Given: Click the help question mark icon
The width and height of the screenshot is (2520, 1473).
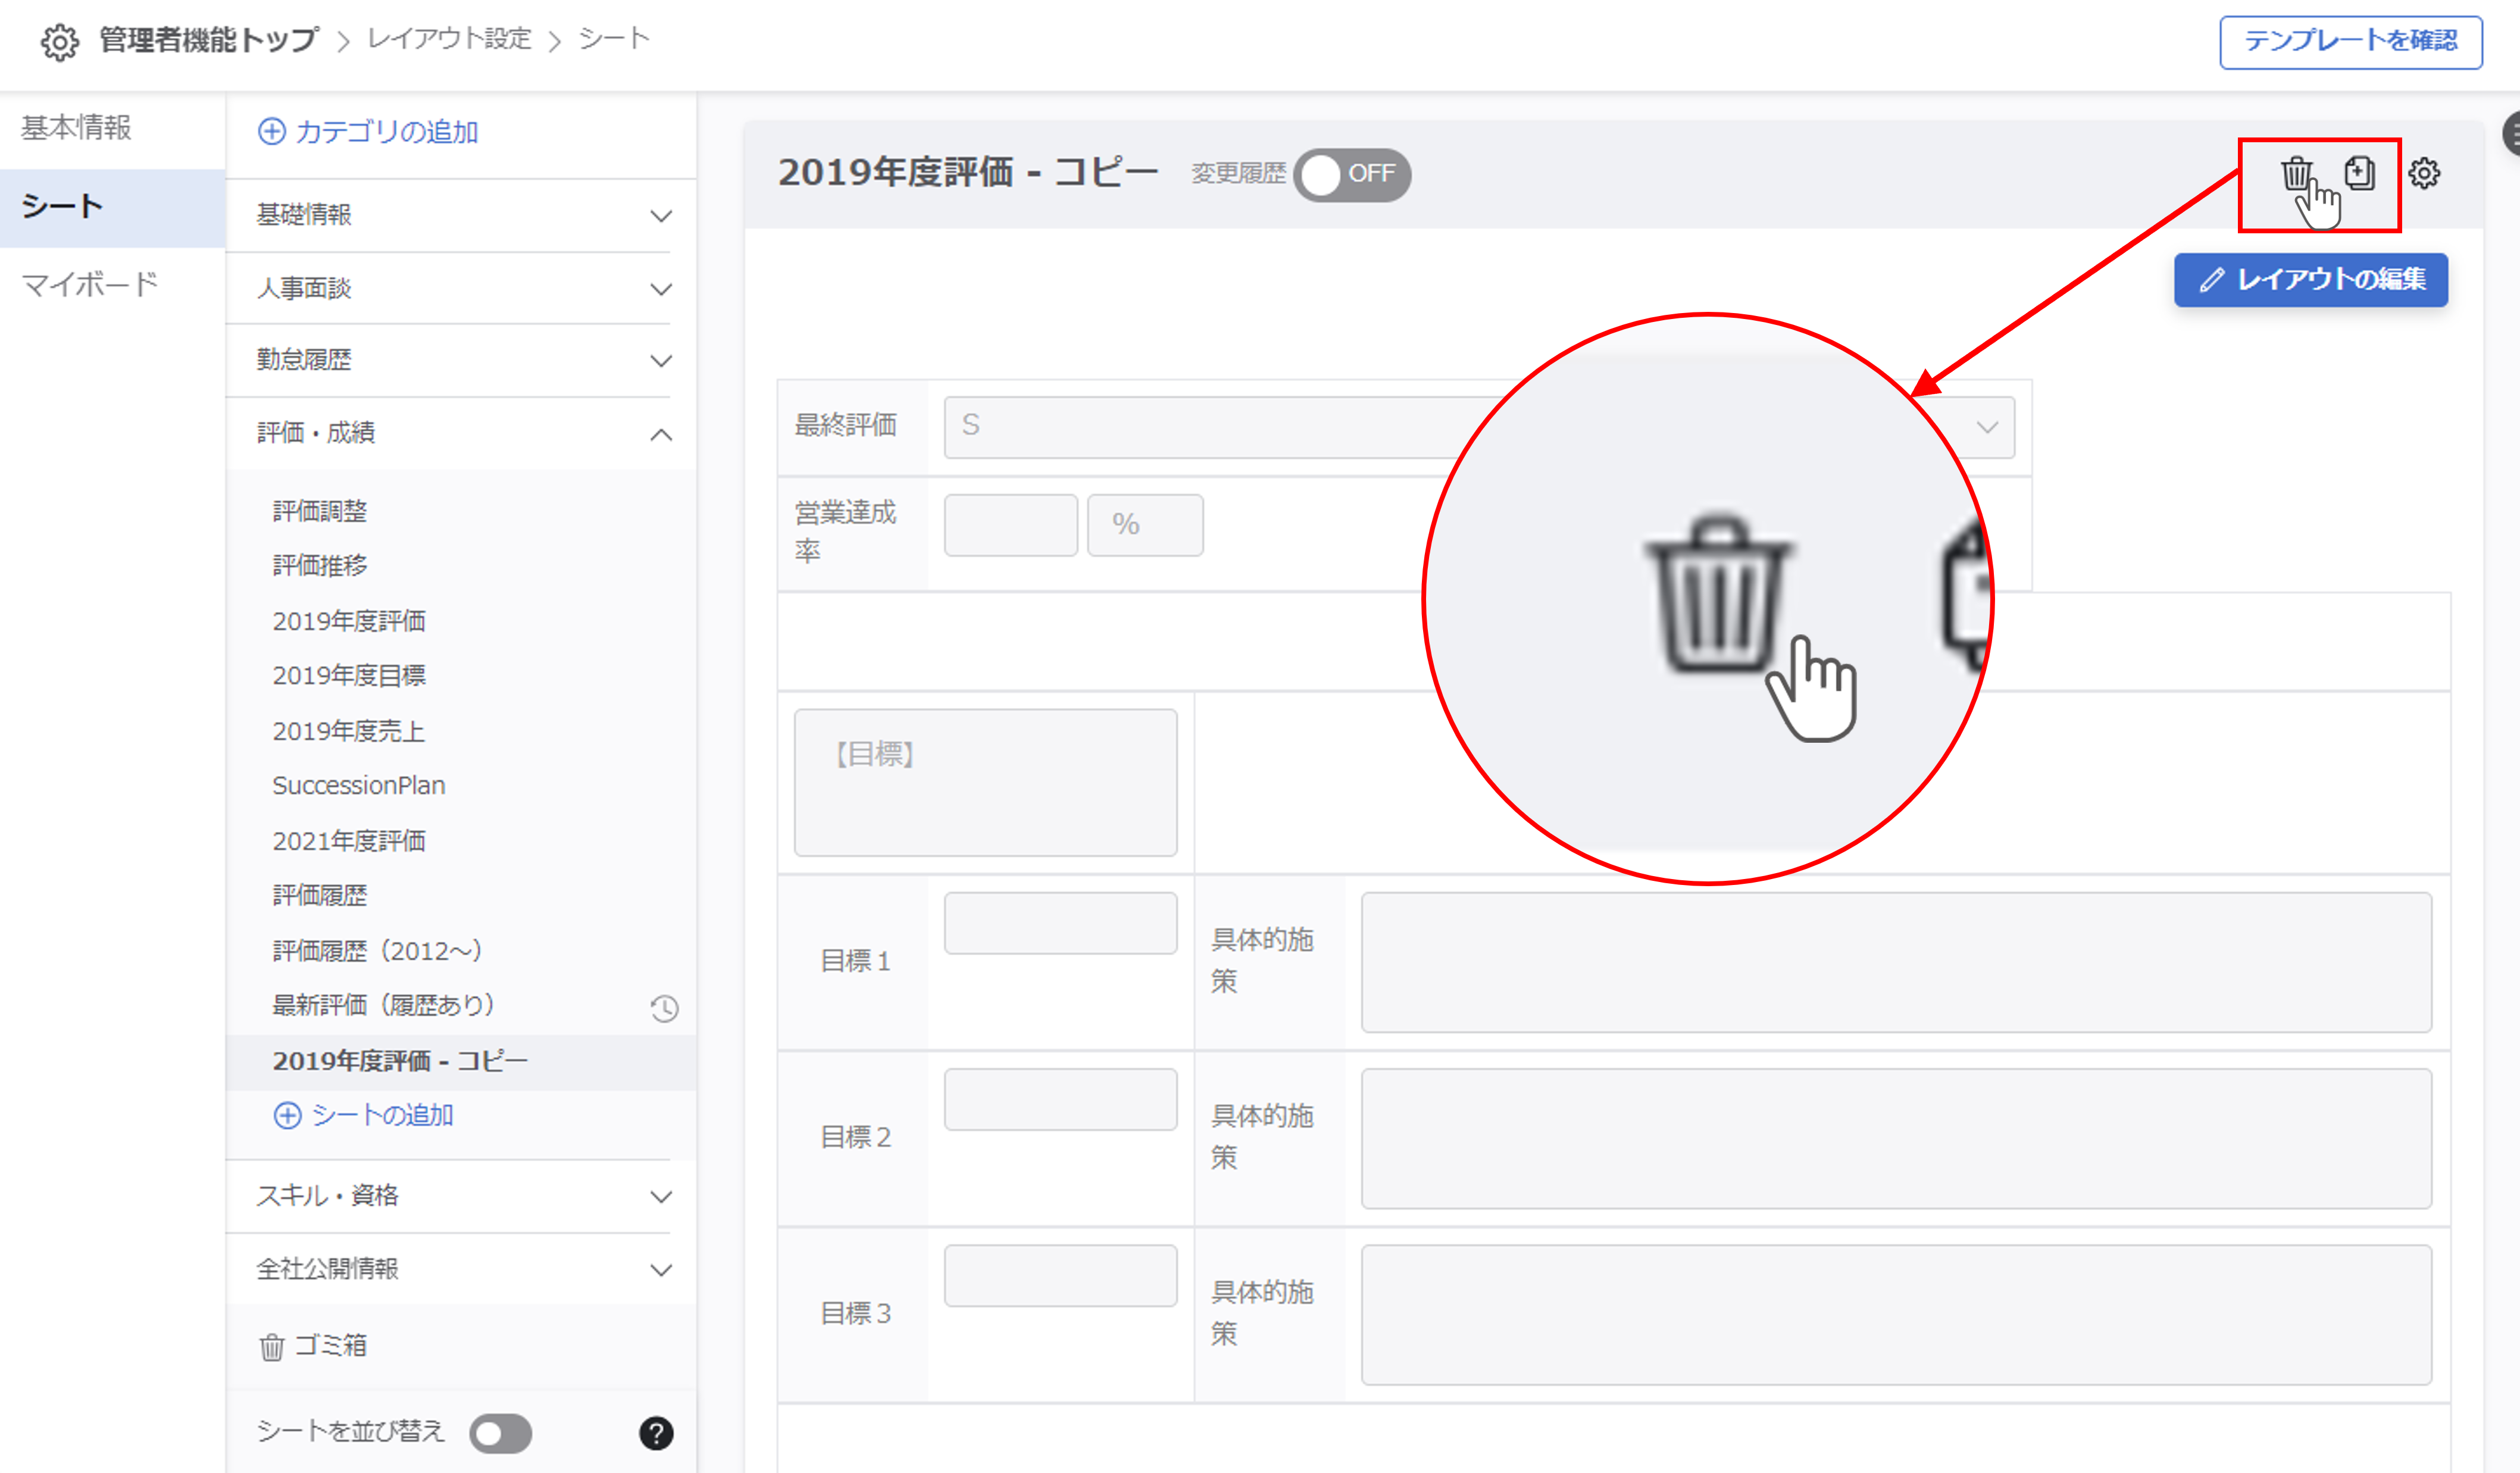Looking at the screenshot, I should pos(656,1433).
